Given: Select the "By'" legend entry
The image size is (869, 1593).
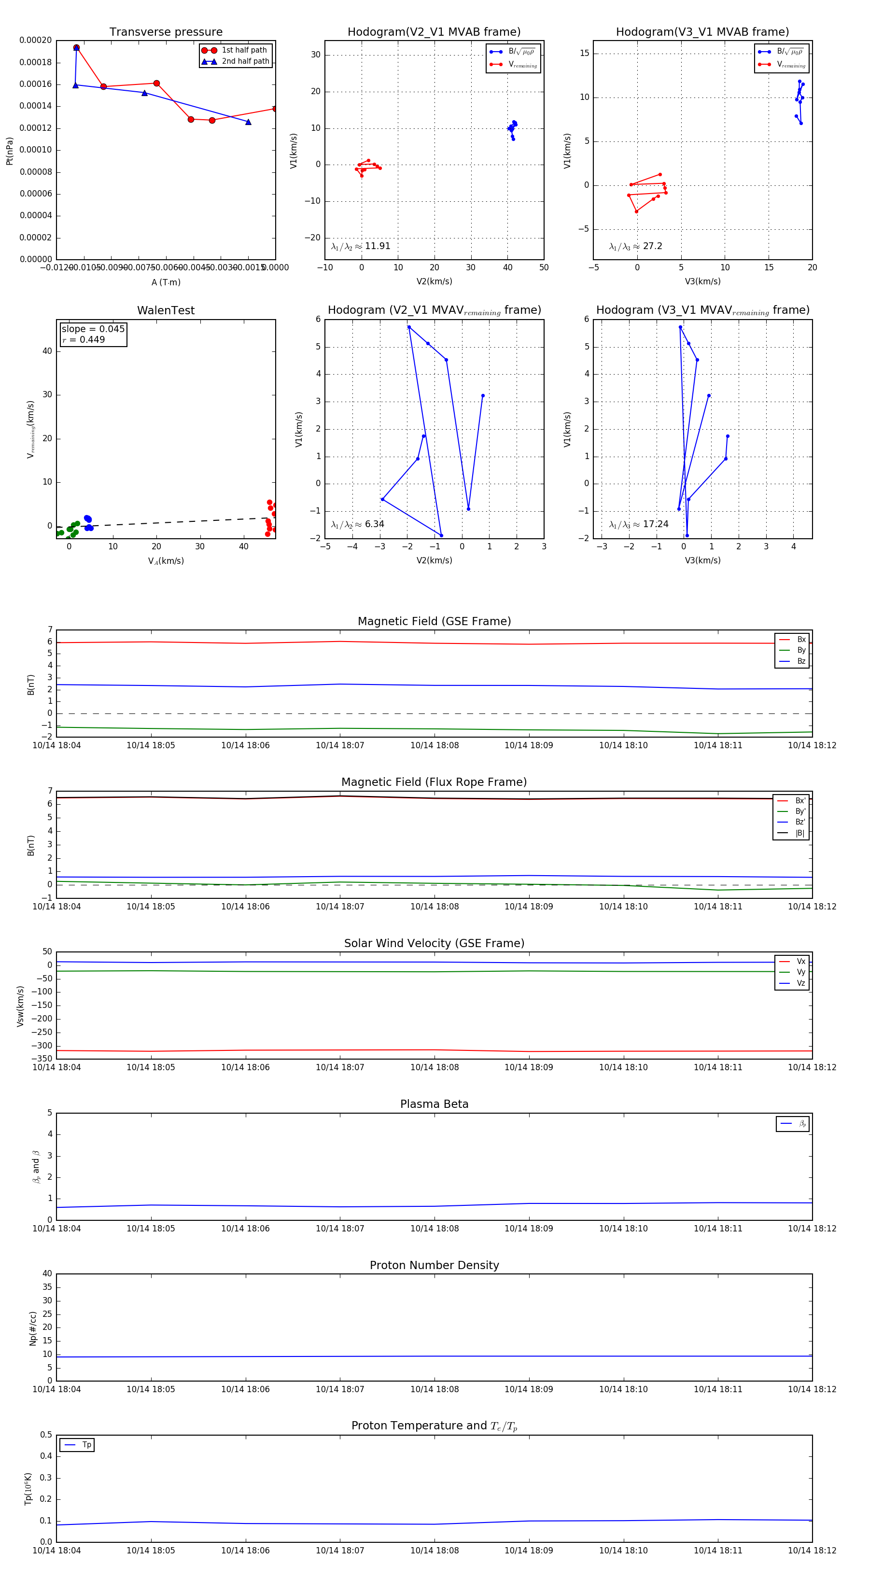Looking at the screenshot, I should pyautogui.click(x=791, y=811).
